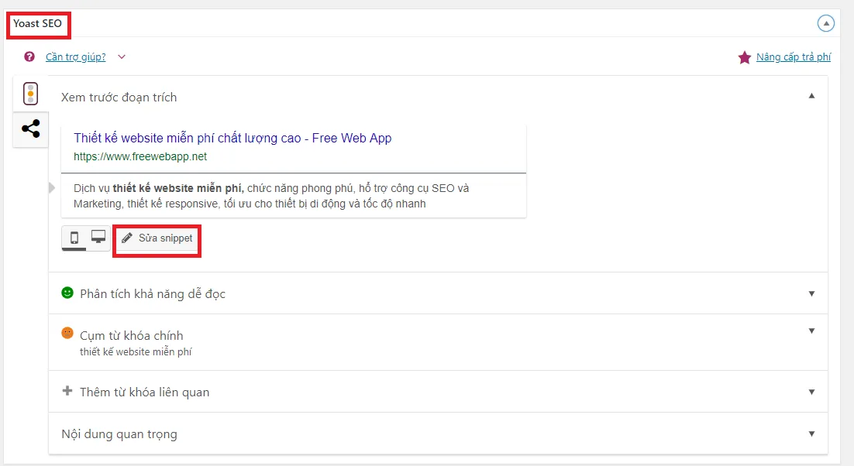Expand the 'Nội dung quan trọng' arrow
This screenshot has height=466, width=854.
click(x=811, y=434)
